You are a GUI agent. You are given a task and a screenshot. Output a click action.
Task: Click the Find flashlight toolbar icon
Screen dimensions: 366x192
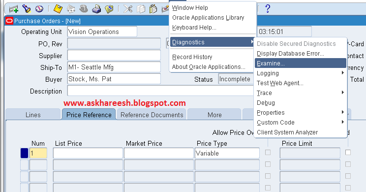27,9
